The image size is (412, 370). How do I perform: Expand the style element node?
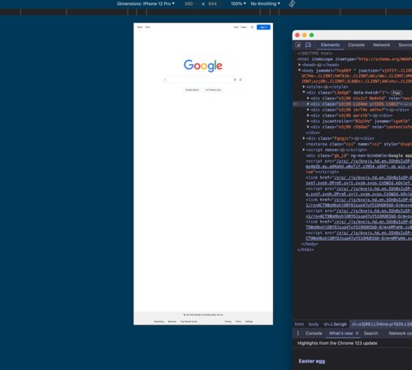[x=304, y=87]
